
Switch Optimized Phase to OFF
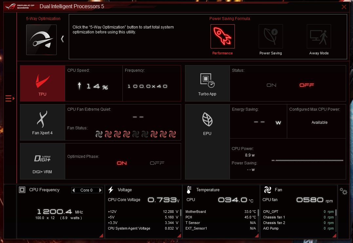coord(157,163)
